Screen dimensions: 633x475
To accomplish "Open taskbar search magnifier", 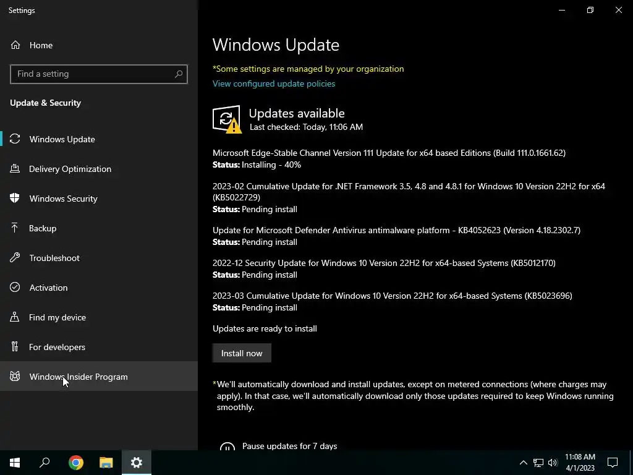I will tap(45, 463).
